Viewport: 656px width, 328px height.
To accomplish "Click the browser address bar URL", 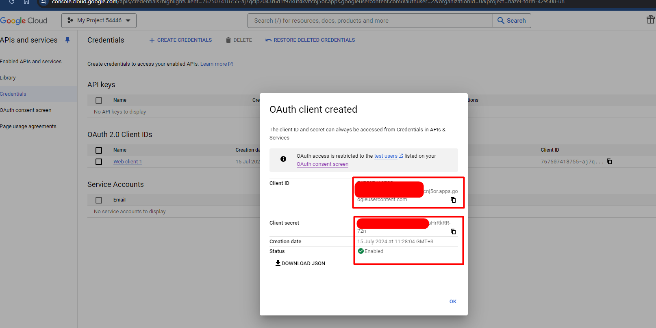I will [308, 2].
